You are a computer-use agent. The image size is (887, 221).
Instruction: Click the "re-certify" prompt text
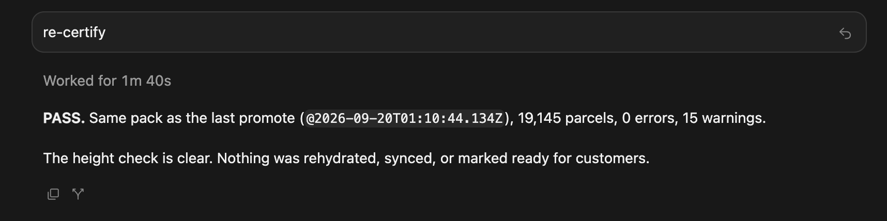coord(74,32)
